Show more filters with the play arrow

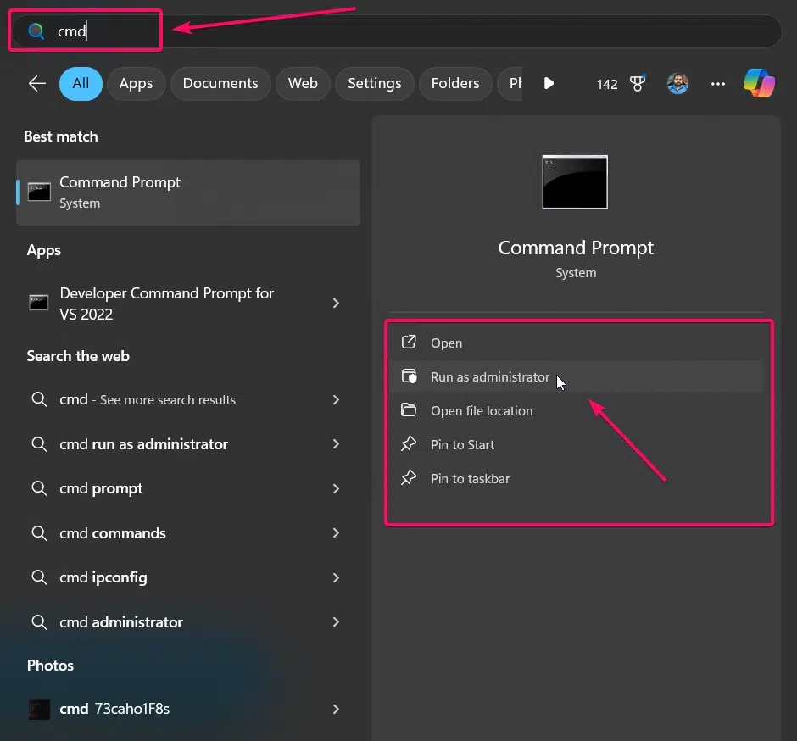549,83
